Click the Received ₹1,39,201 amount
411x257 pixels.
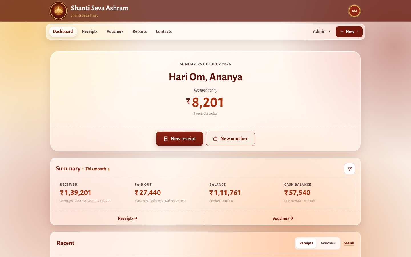tap(76, 193)
